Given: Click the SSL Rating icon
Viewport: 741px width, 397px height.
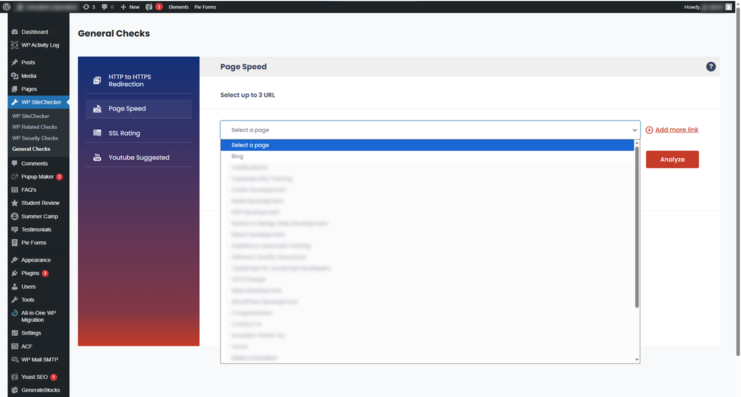Looking at the screenshot, I should [x=97, y=133].
